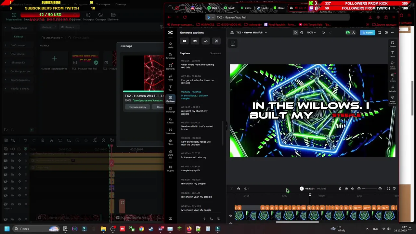Open the Shortcuts link in Captions panel
Screen dimensions: 416x234
[x=215, y=53]
